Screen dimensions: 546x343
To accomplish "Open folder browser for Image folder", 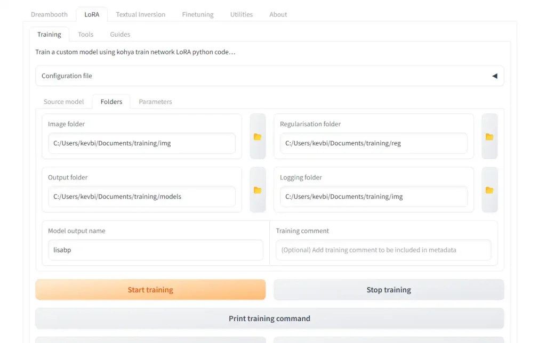I will click(258, 137).
